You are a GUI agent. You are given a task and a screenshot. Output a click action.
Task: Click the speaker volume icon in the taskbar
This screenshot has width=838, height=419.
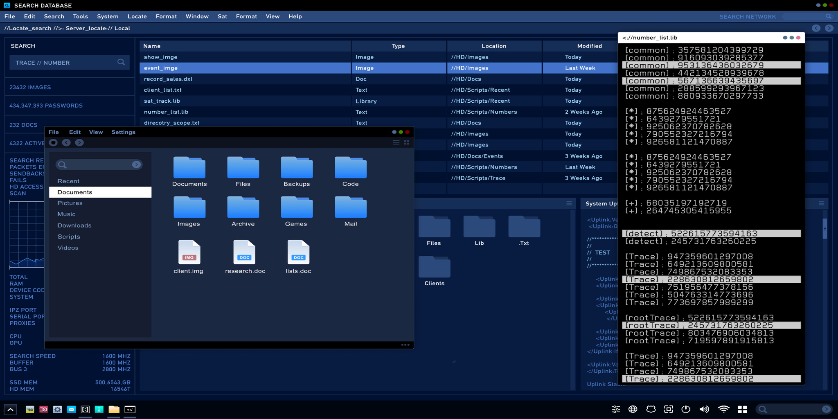click(x=704, y=409)
